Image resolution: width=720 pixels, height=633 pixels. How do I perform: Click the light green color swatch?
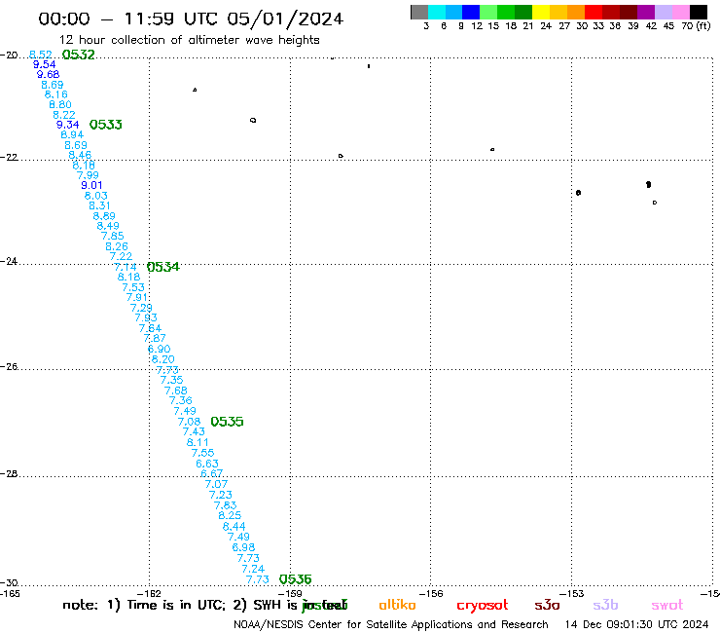488,12
